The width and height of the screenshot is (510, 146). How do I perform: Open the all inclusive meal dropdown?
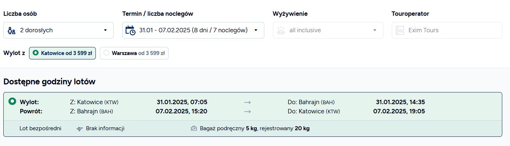coord(328,30)
